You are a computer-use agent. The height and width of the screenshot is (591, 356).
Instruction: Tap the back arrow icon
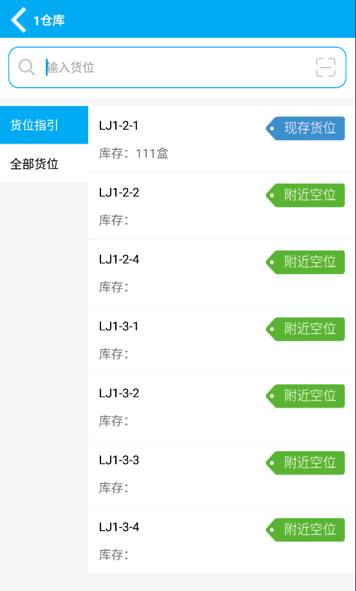(x=19, y=19)
